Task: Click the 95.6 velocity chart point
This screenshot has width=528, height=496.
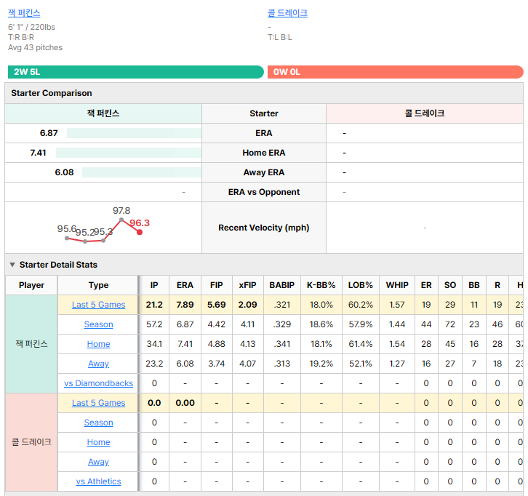Action: (x=67, y=239)
